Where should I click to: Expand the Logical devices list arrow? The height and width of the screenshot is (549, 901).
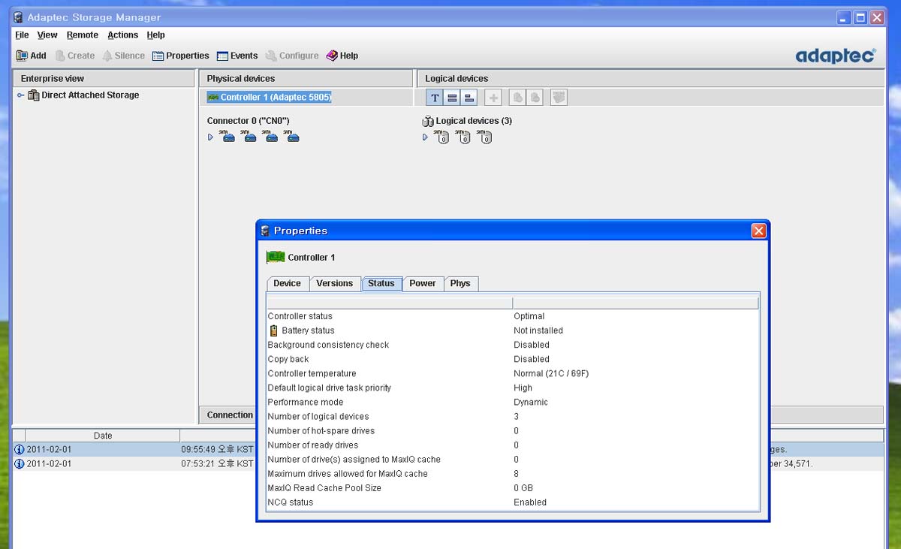click(x=426, y=137)
